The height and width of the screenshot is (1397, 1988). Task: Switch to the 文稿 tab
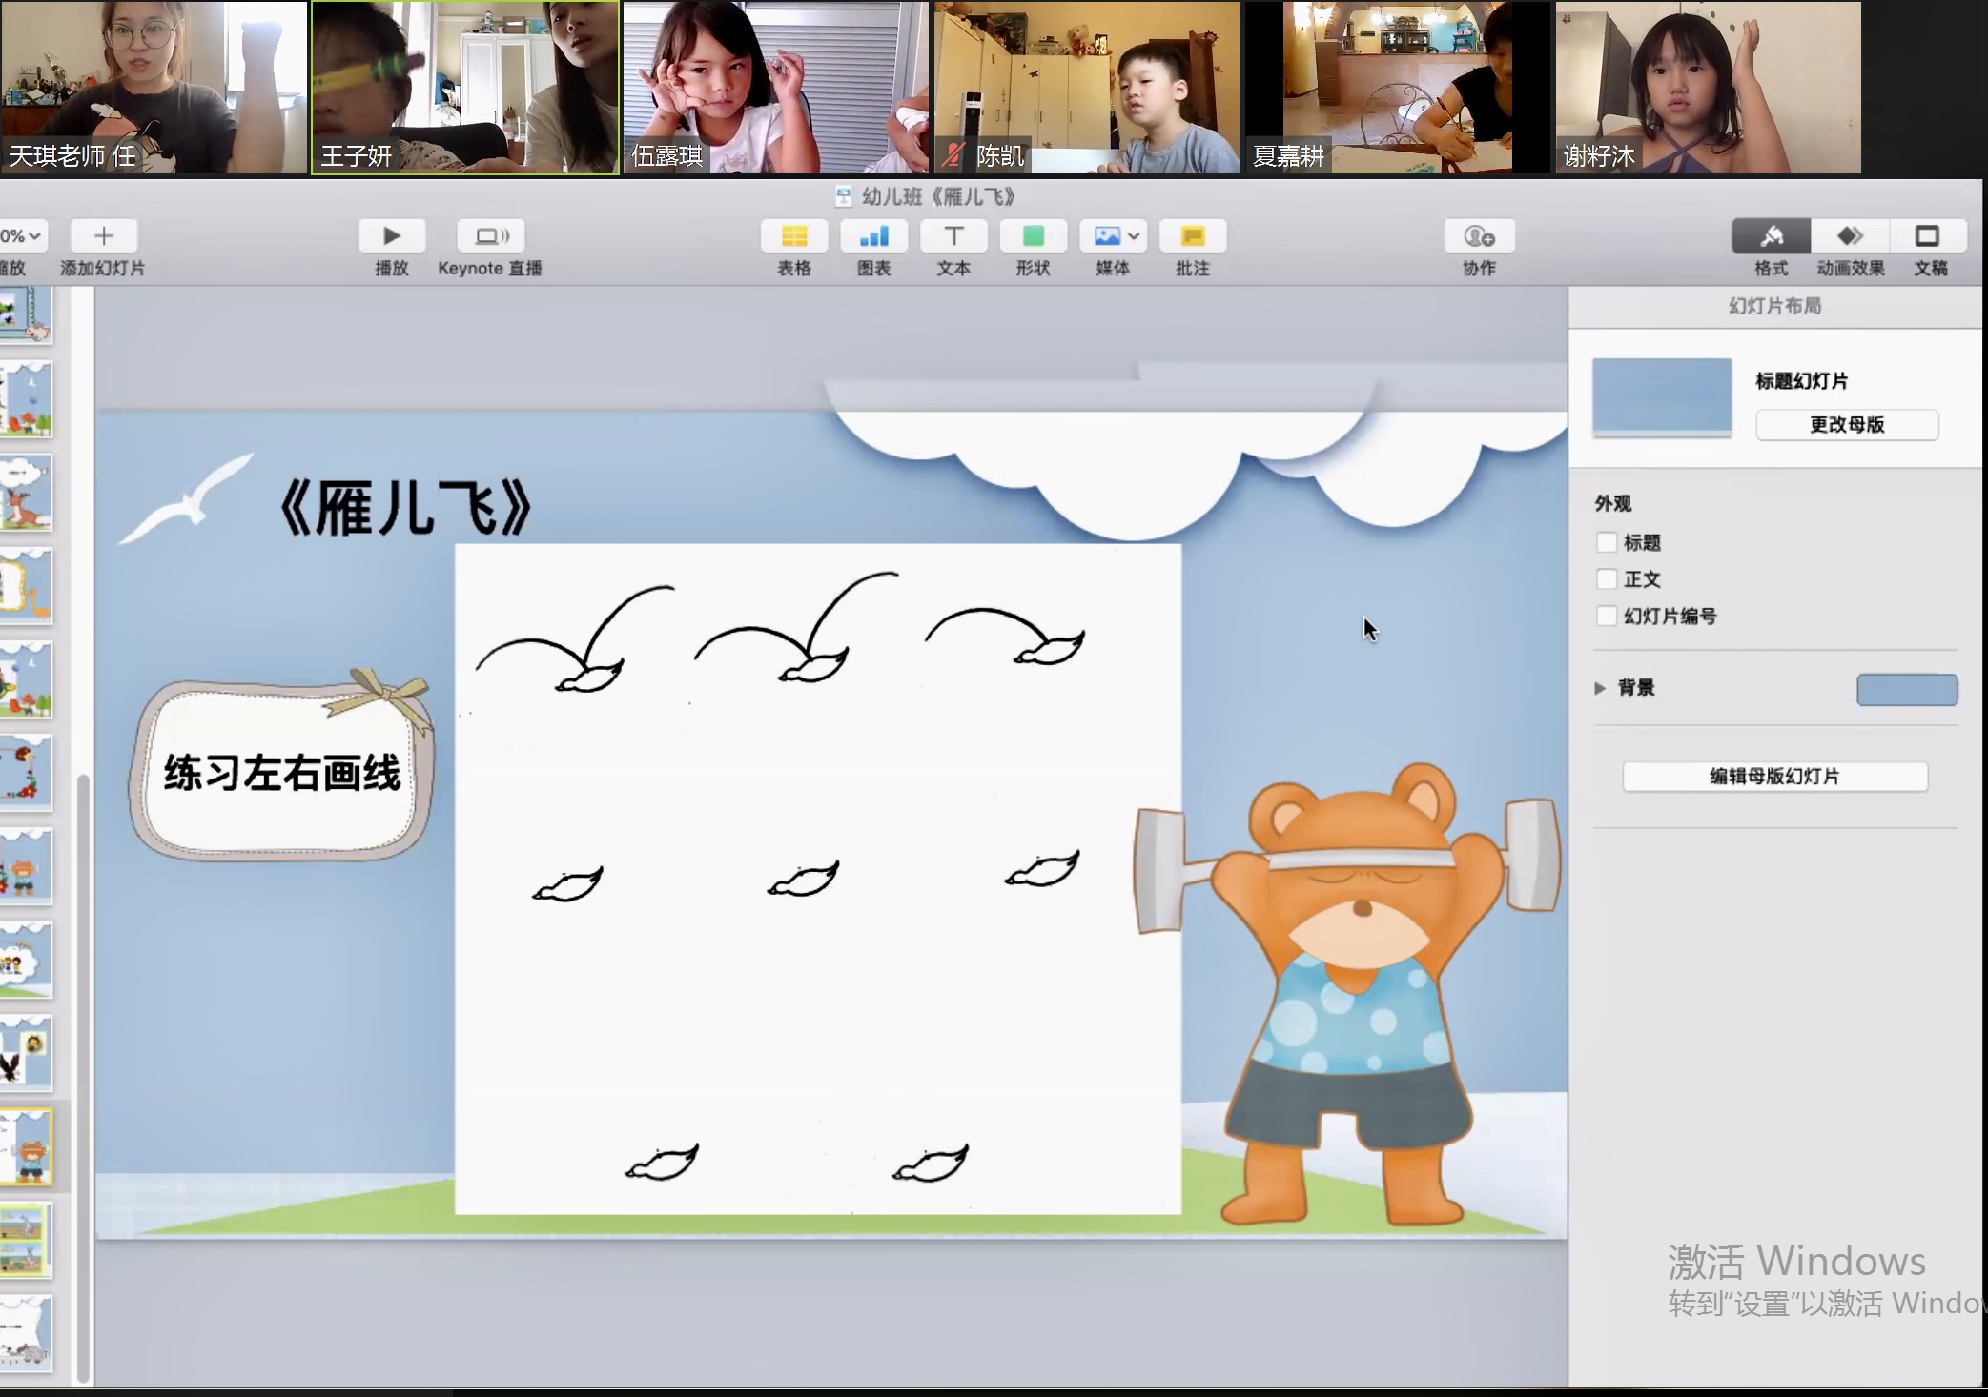click(x=1928, y=235)
